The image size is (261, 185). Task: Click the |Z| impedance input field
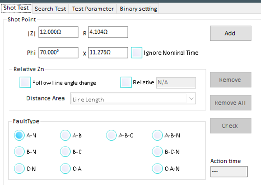click(x=58, y=32)
